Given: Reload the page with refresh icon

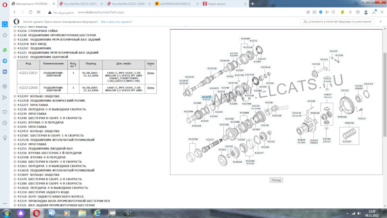Looking at the screenshot, I should [31, 12].
